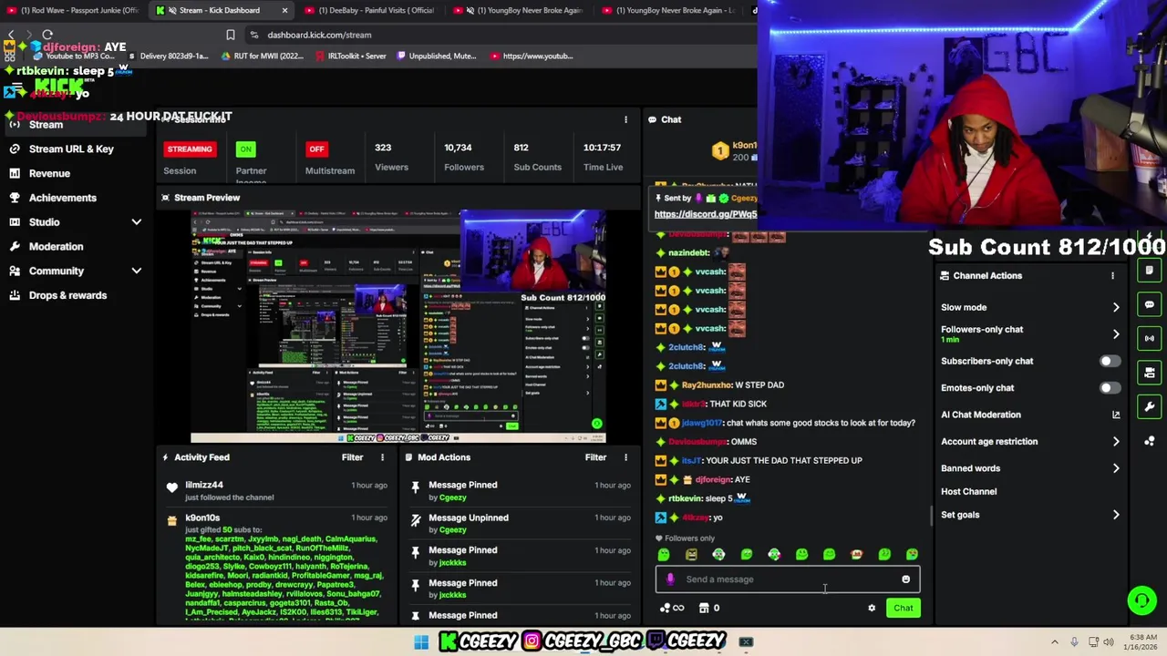Expand Set goals options
Viewport: 1167px width, 656px height.
pos(1115,515)
